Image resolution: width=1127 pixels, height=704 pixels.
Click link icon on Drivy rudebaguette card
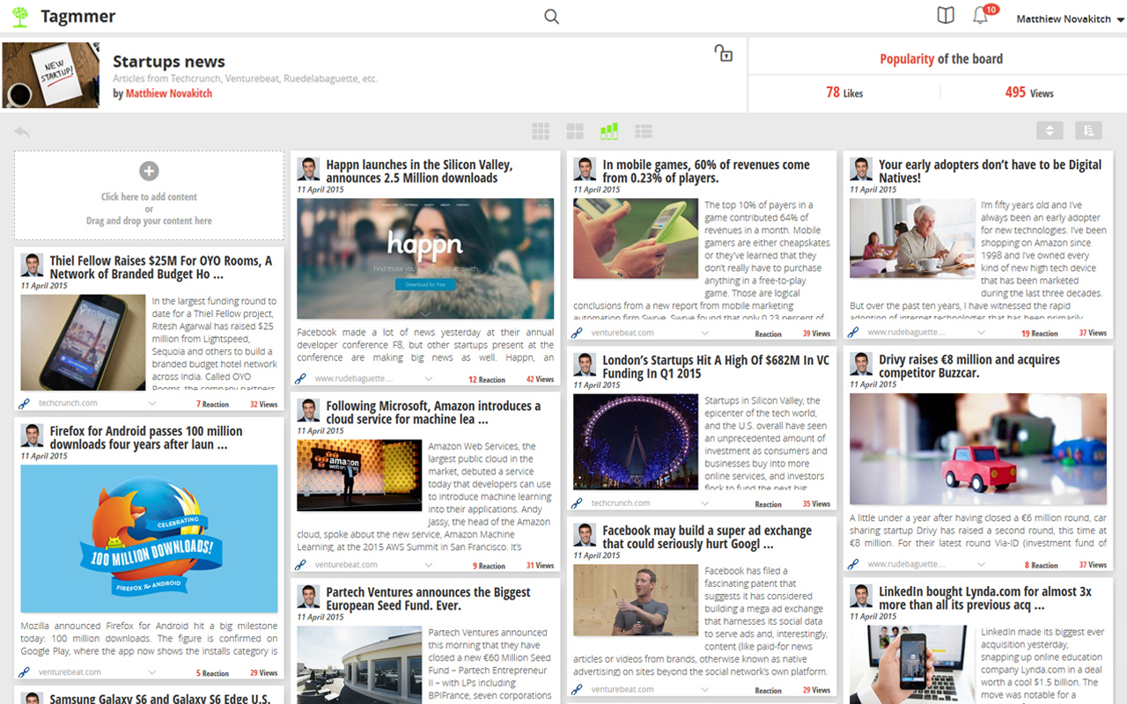tap(854, 565)
